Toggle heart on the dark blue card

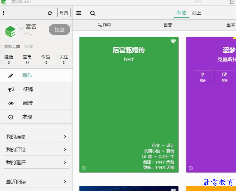173,189
